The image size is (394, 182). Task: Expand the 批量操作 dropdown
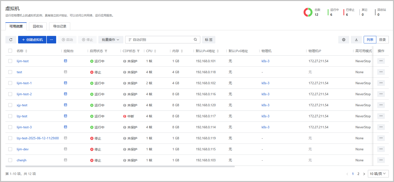[110, 40]
